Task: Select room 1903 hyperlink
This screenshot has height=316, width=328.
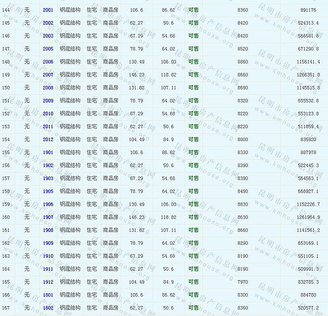Action: tap(48, 178)
